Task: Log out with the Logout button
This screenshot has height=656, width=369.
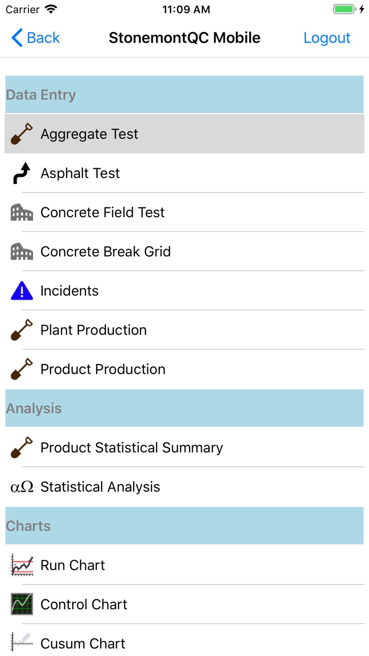Action: [x=327, y=38]
